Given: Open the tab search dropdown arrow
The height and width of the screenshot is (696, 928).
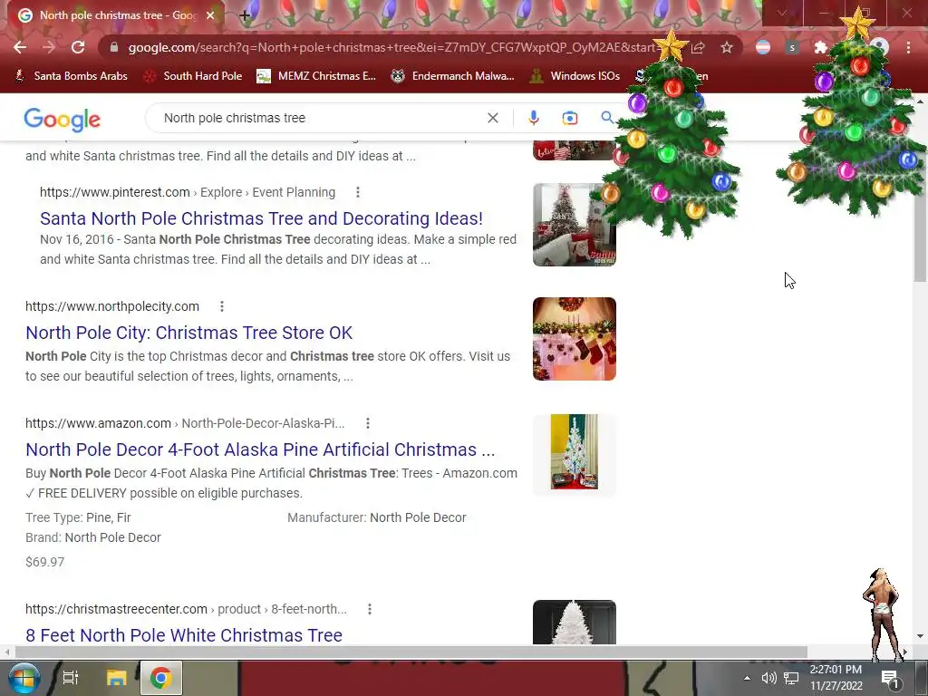Looking at the screenshot, I should coord(782,13).
